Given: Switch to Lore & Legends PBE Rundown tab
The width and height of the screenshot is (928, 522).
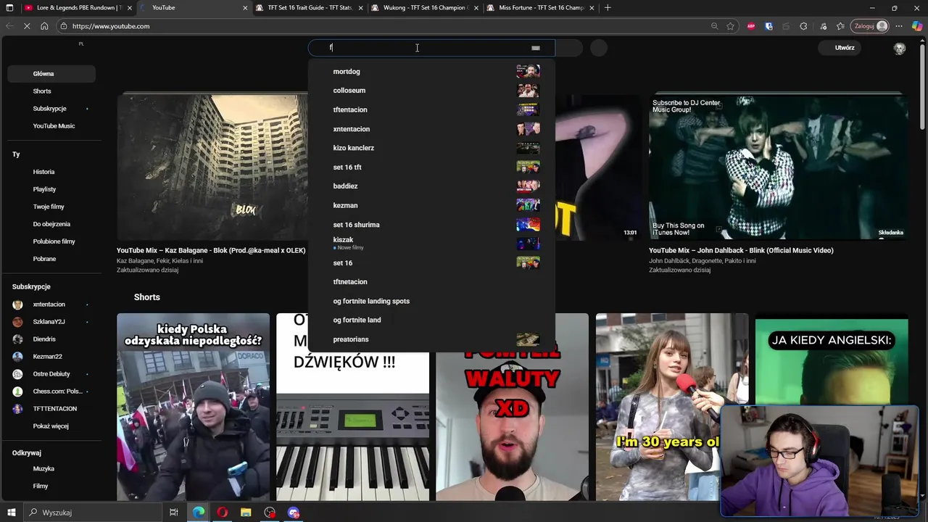Looking at the screenshot, I should (x=78, y=8).
